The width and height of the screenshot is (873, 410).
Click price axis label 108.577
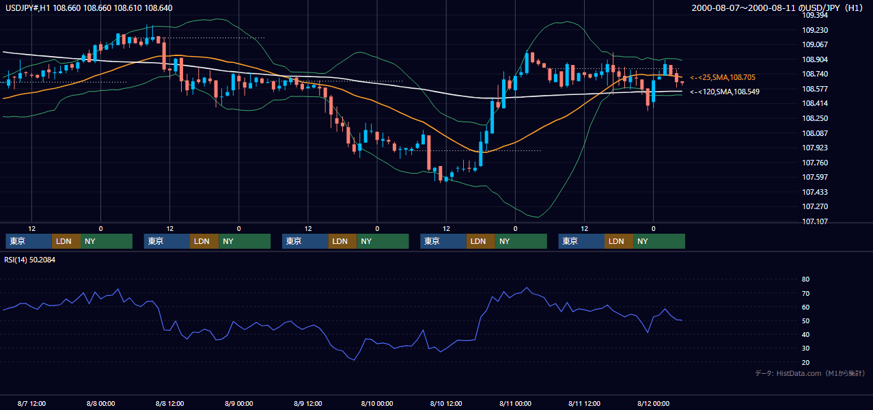[x=814, y=89]
